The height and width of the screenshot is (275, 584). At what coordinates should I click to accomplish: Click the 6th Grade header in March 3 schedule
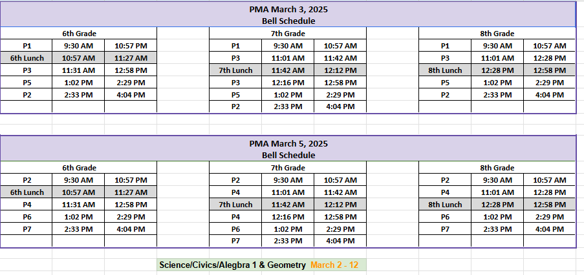pos(79,34)
